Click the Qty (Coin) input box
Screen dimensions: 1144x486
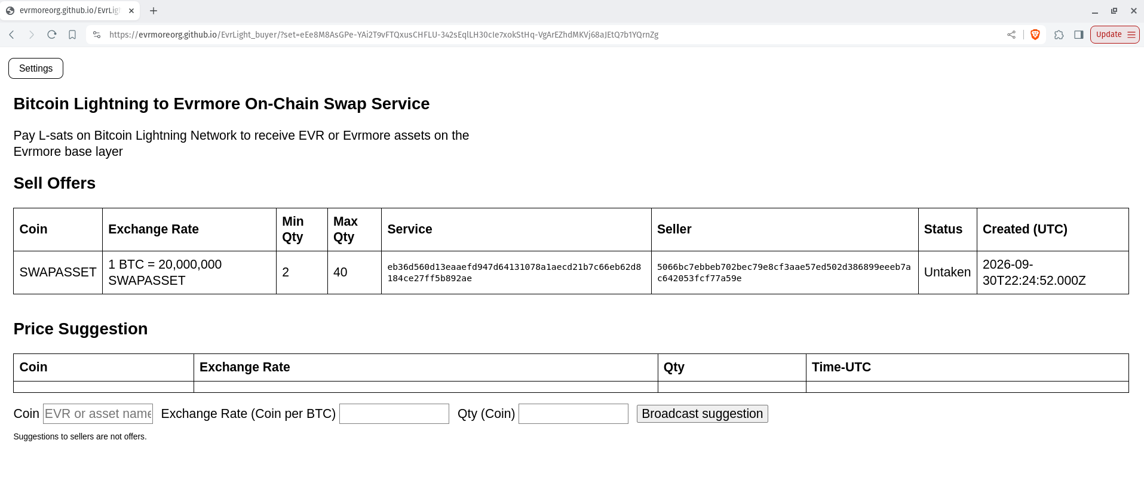(x=573, y=414)
